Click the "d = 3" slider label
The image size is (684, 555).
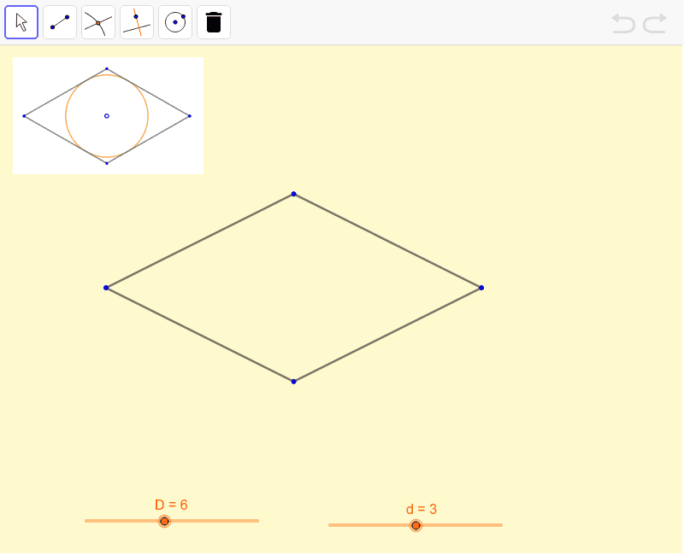pos(422,509)
